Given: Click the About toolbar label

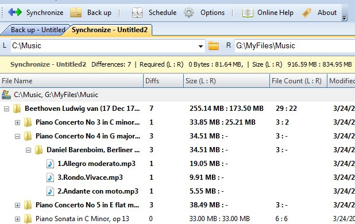Looking at the screenshot, I should 327,13.
